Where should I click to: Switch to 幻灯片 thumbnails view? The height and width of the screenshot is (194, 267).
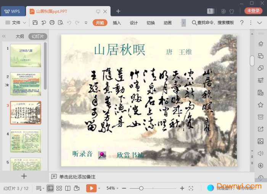38,36
